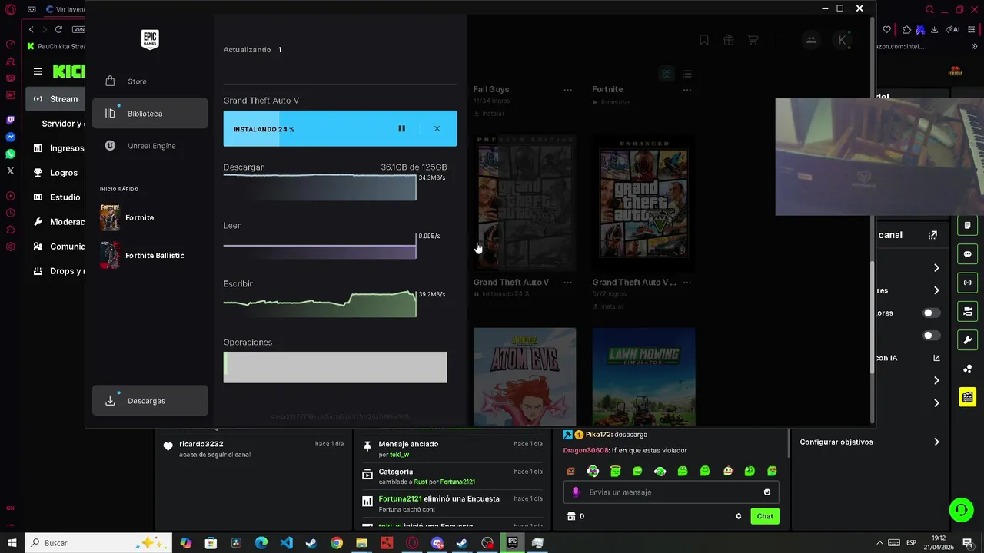Open Descargas in Epic Games sidebar
Viewport: 984px width, 553px height.
(150, 401)
